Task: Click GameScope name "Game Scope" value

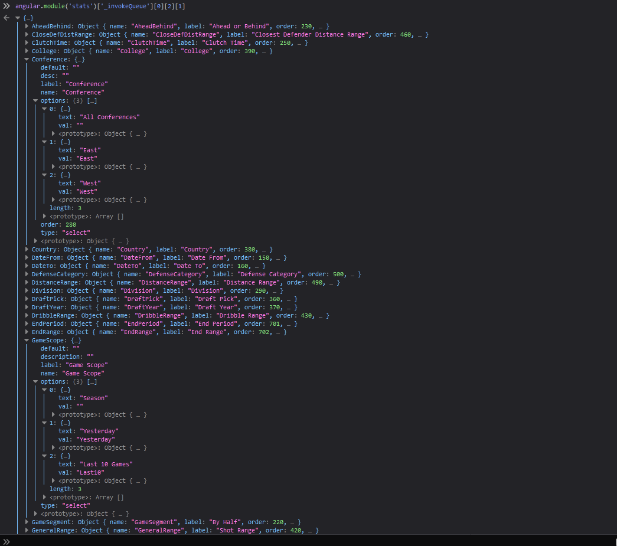Action: 83,373
